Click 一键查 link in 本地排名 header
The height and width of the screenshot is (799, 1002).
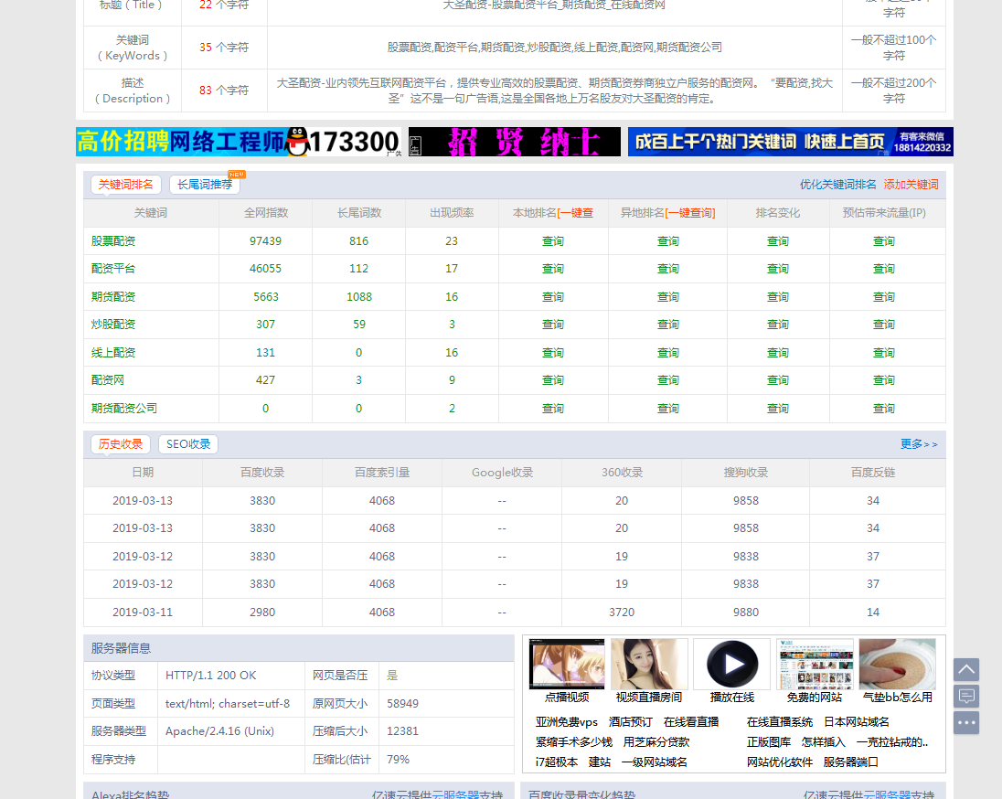(x=575, y=213)
